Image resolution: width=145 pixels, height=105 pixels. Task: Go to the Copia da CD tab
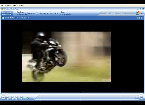pos(33,13)
